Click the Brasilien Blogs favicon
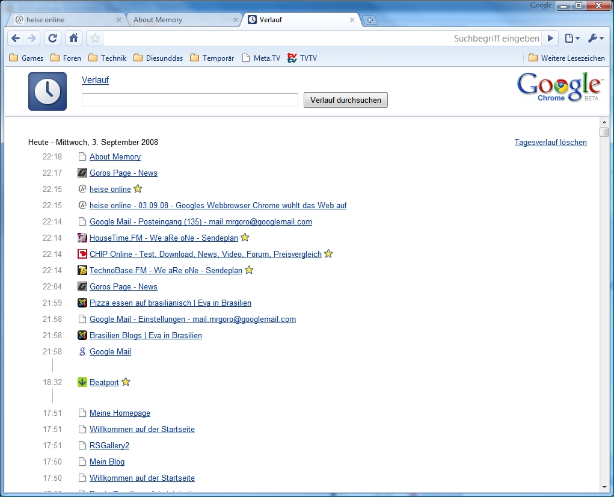 pos(82,335)
